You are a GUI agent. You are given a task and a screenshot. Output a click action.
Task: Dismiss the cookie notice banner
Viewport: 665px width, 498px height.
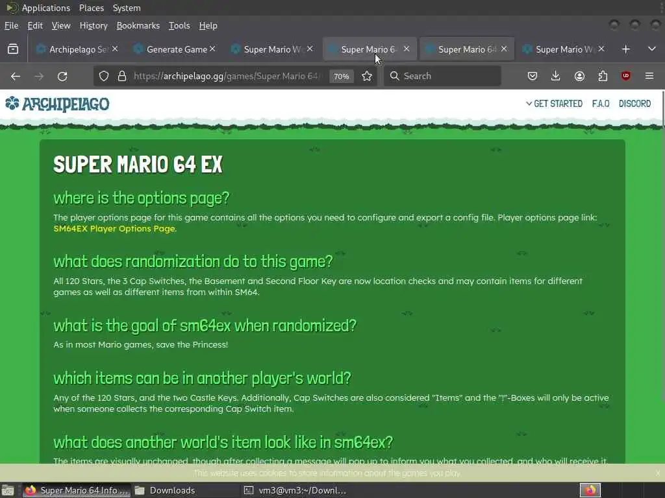pyautogui.click(x=657, y=473)
